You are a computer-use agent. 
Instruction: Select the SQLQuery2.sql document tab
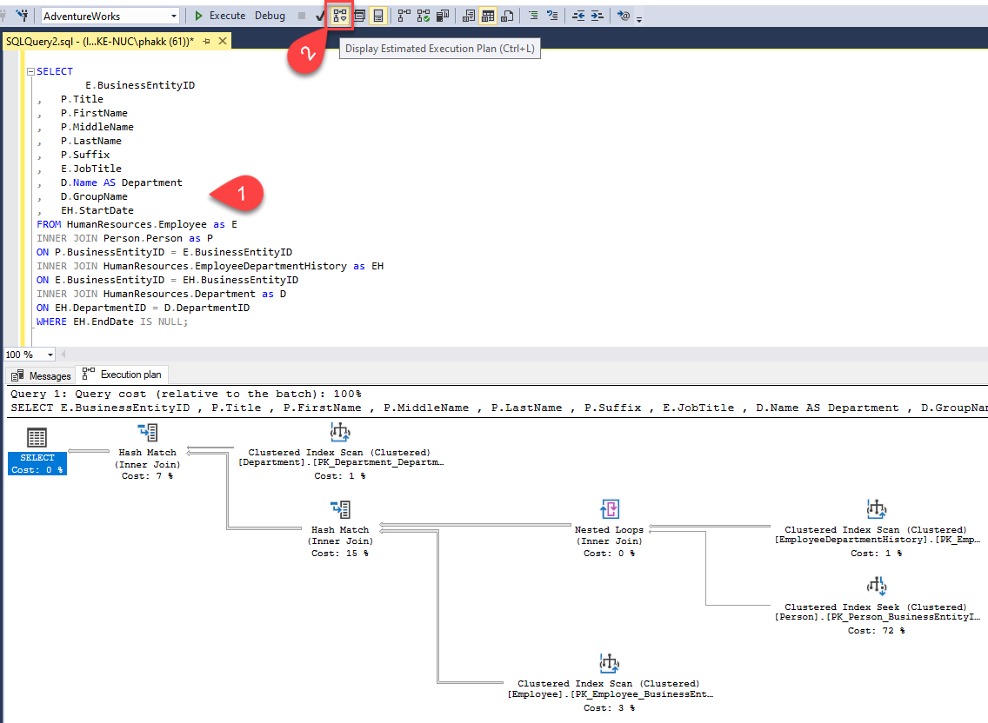point(99,42)
